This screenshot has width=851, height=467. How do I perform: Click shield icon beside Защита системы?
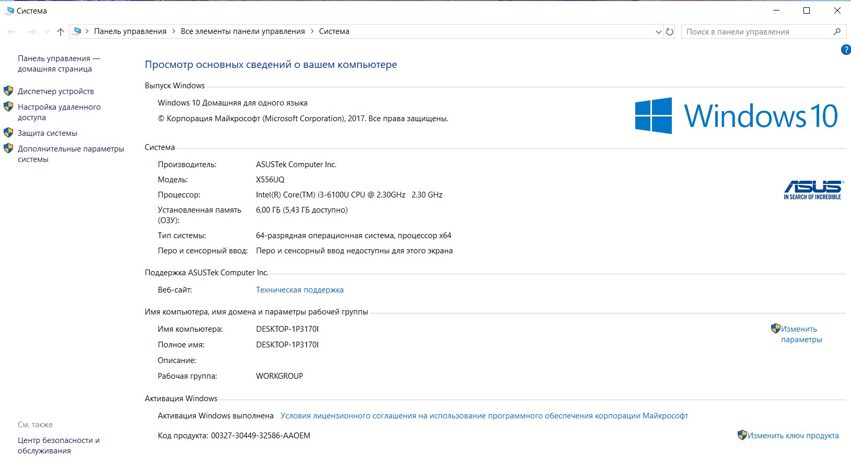8,133
